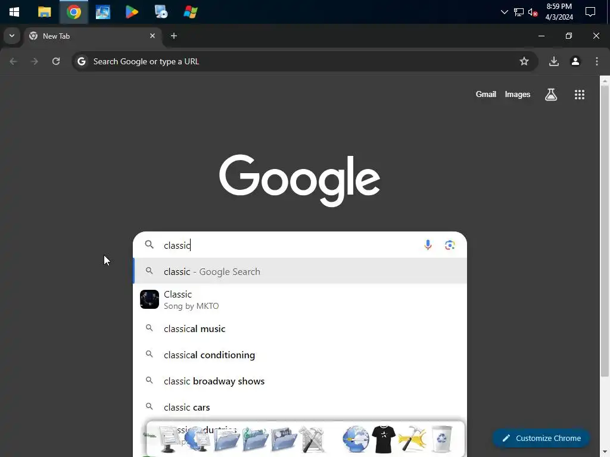Open the music folder dock icon
The width and height of the screenshot is (610, 457).
pyautogui.click(x=255, y=439)
